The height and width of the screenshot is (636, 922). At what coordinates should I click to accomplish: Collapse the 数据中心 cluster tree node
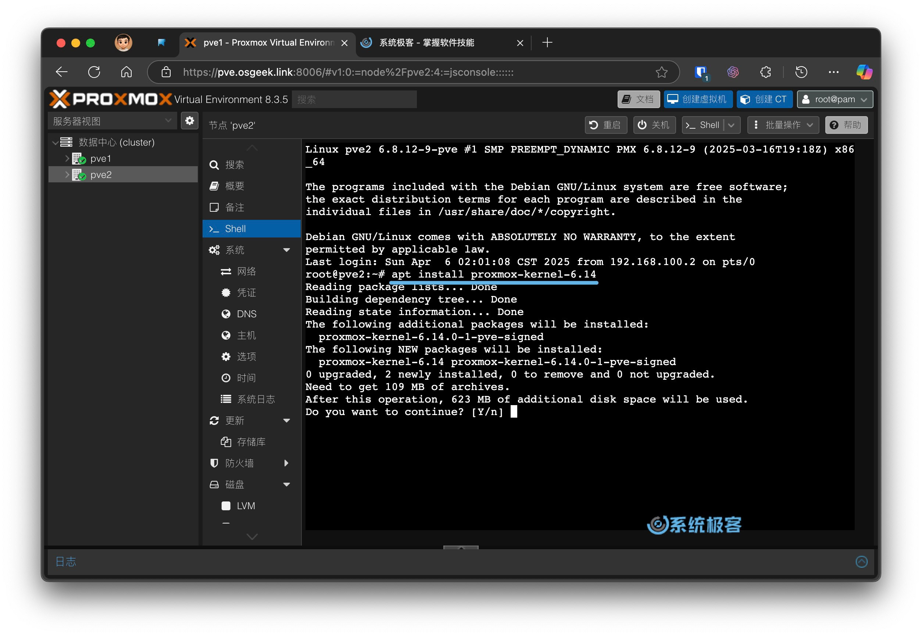pyautogui.click(x=56, y=142)
